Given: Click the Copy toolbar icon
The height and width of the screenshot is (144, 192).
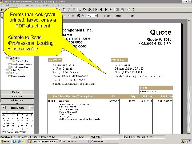Looking at the screenshot, I should [x=85, y=10].
